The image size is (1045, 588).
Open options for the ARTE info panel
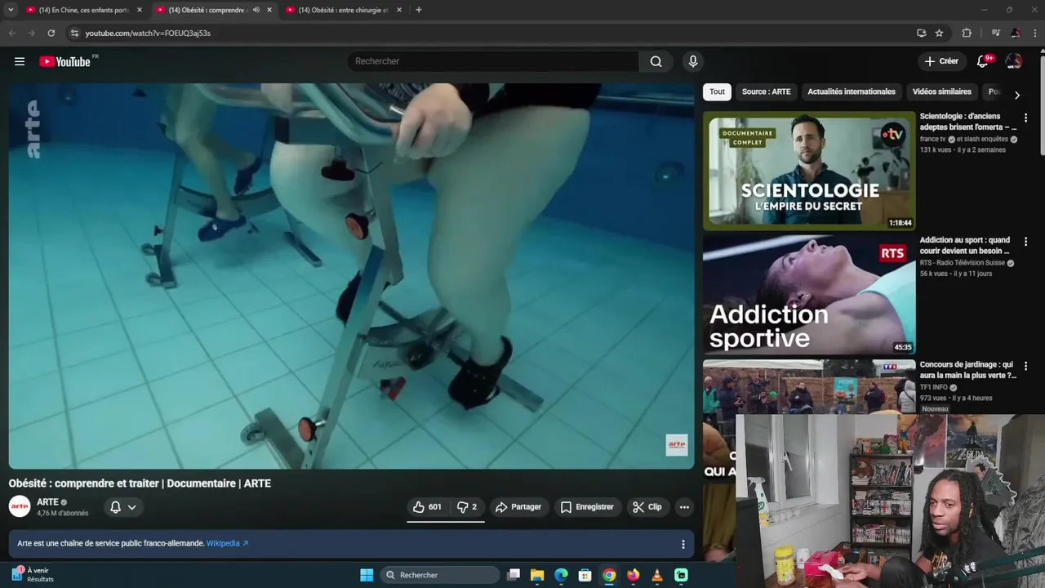tap(683, 544)
